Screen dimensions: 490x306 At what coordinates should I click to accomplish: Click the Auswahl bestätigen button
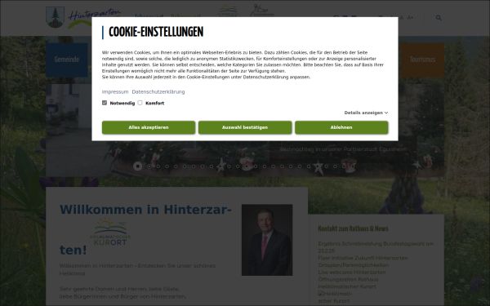tap(245, 127)
